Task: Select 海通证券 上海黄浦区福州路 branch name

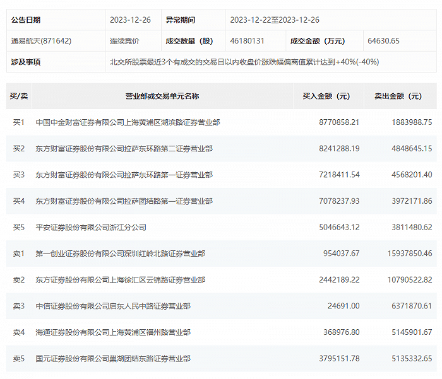Action: [x=113, y=332]
